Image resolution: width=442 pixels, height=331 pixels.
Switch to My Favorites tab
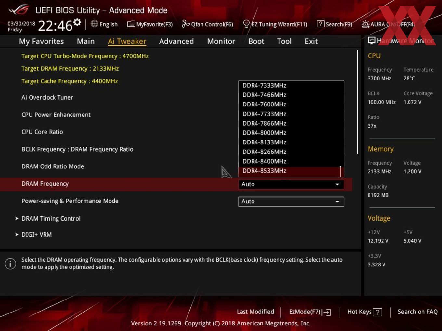(41, 42)
